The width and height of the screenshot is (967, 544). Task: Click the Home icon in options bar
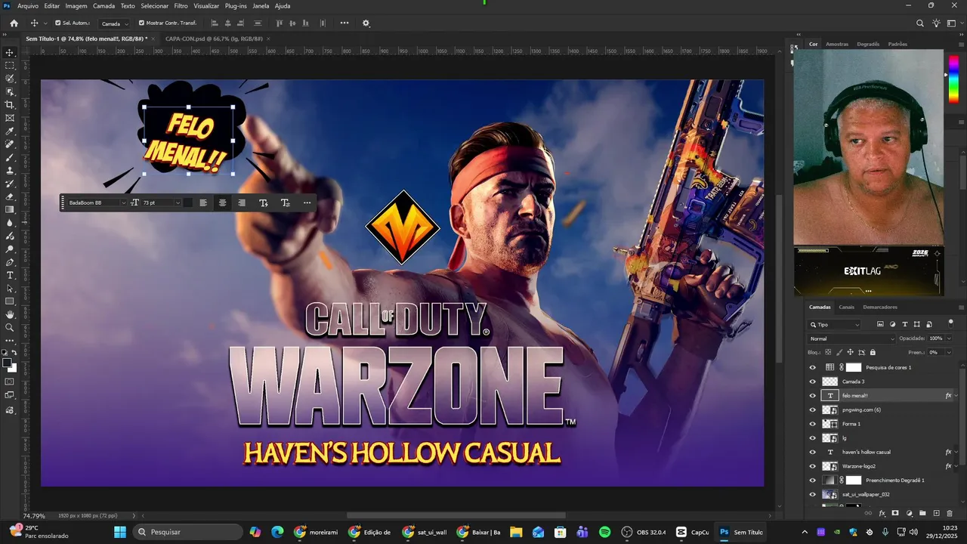tap(14, 23)
